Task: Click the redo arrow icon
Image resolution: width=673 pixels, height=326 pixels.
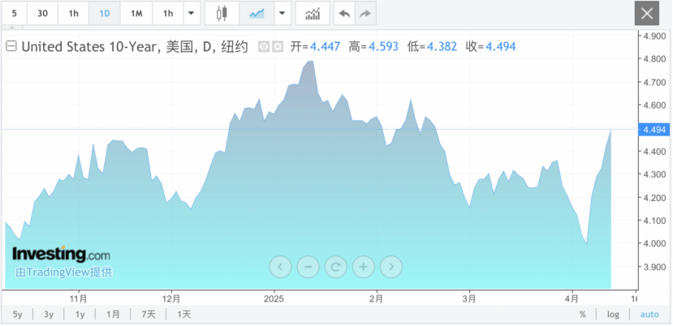Action: point(365,13)
